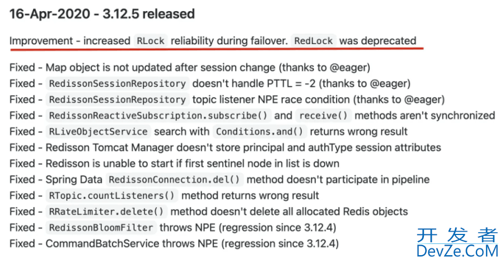Click the RRateLimiter.delete() code tag
Viewport: 504px width, 263px height.
coord(106,212)
